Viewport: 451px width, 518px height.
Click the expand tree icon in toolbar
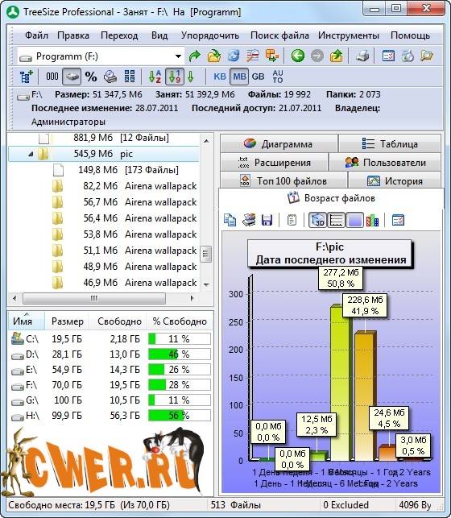click(27, 77)
